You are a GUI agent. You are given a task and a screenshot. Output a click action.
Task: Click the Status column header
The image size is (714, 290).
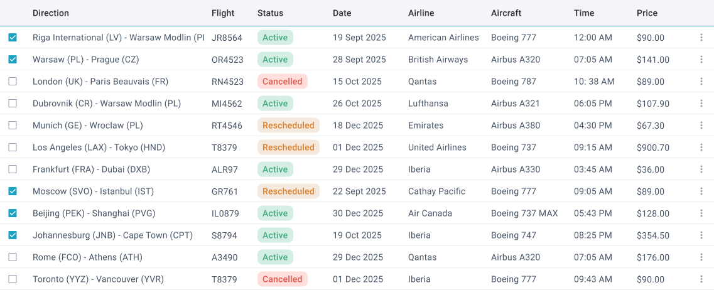point(271,13)
